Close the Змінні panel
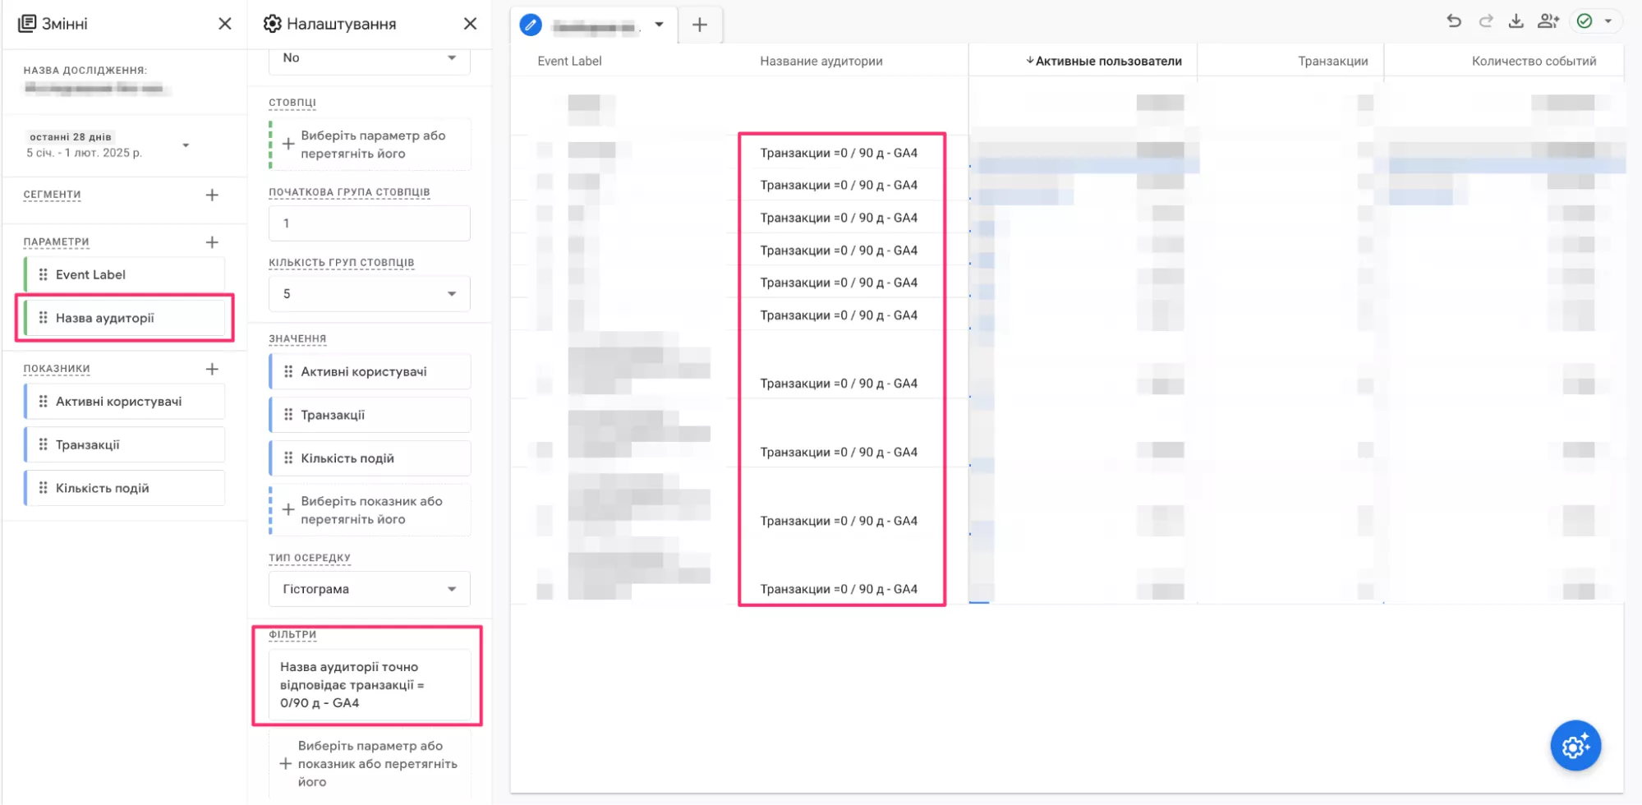Image resolution: width=1642 pixels, height=805 pixels. [225, 24]
